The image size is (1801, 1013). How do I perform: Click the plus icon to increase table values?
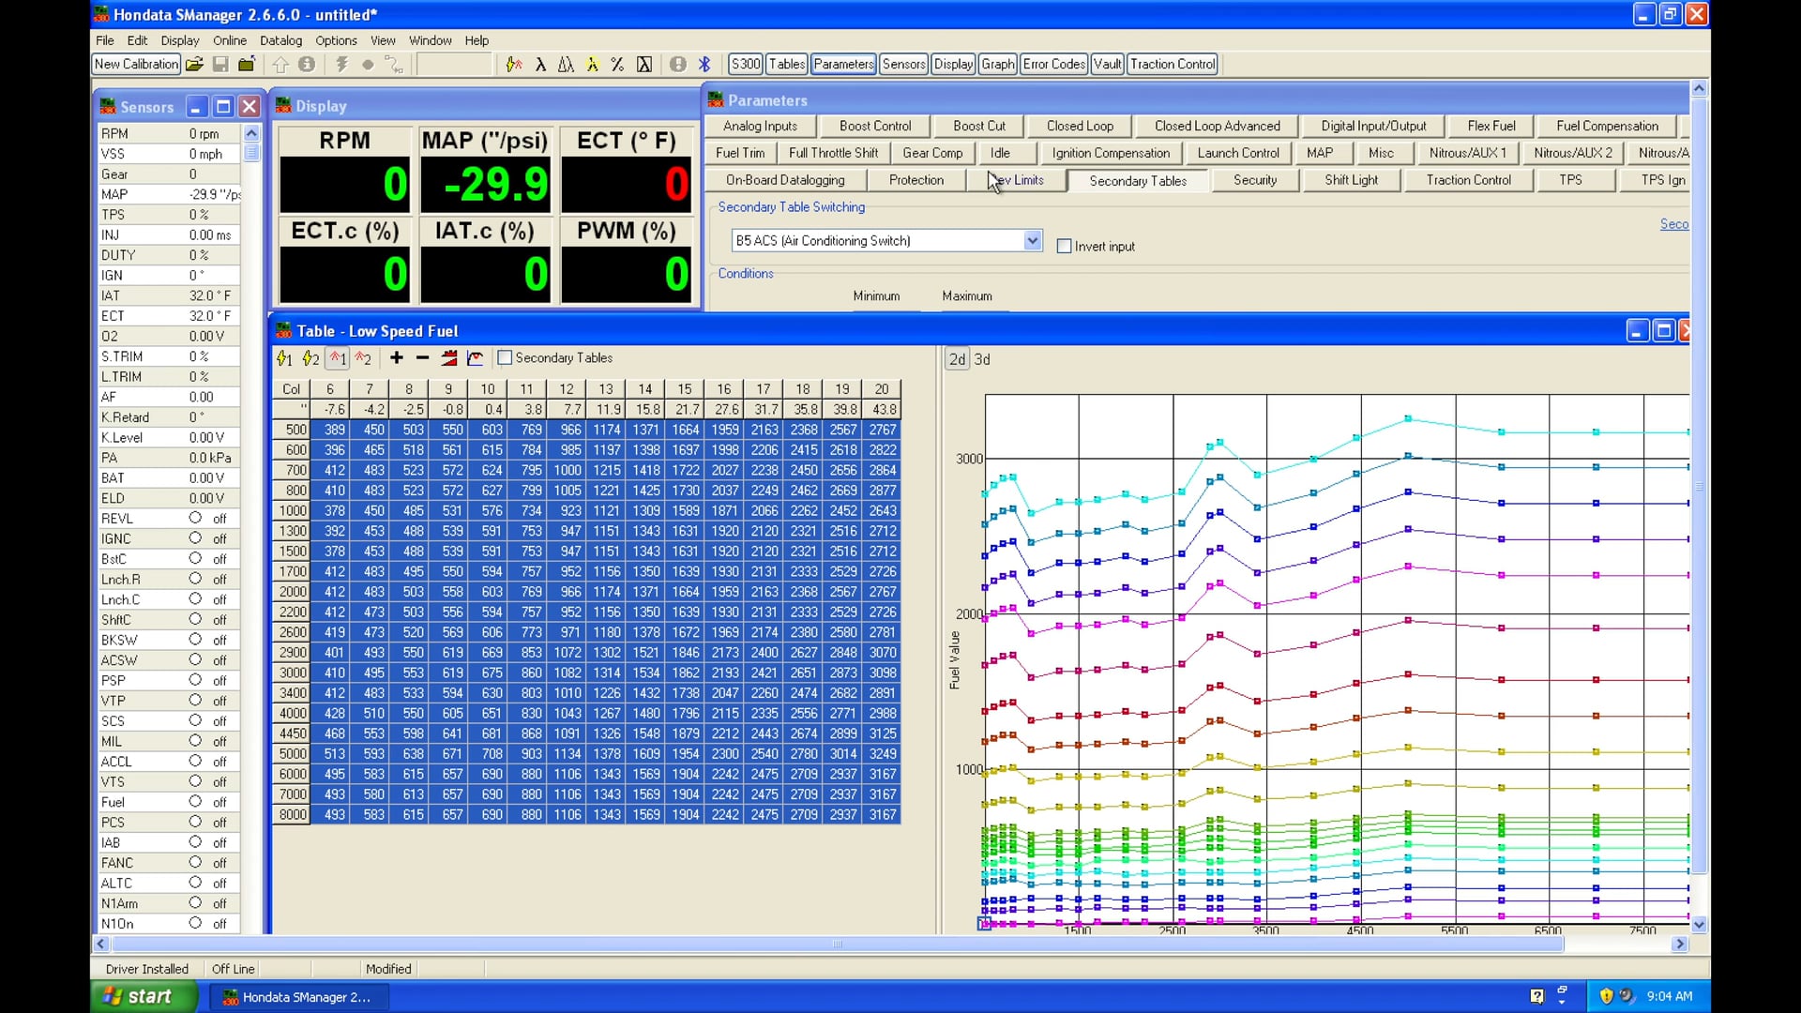click(396, 357)
